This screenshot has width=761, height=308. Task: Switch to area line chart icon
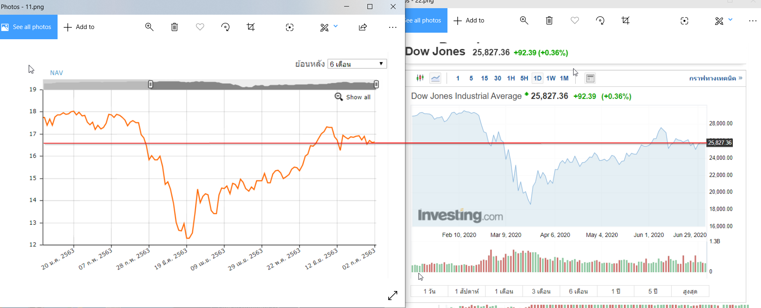click(x=436, y=78)
